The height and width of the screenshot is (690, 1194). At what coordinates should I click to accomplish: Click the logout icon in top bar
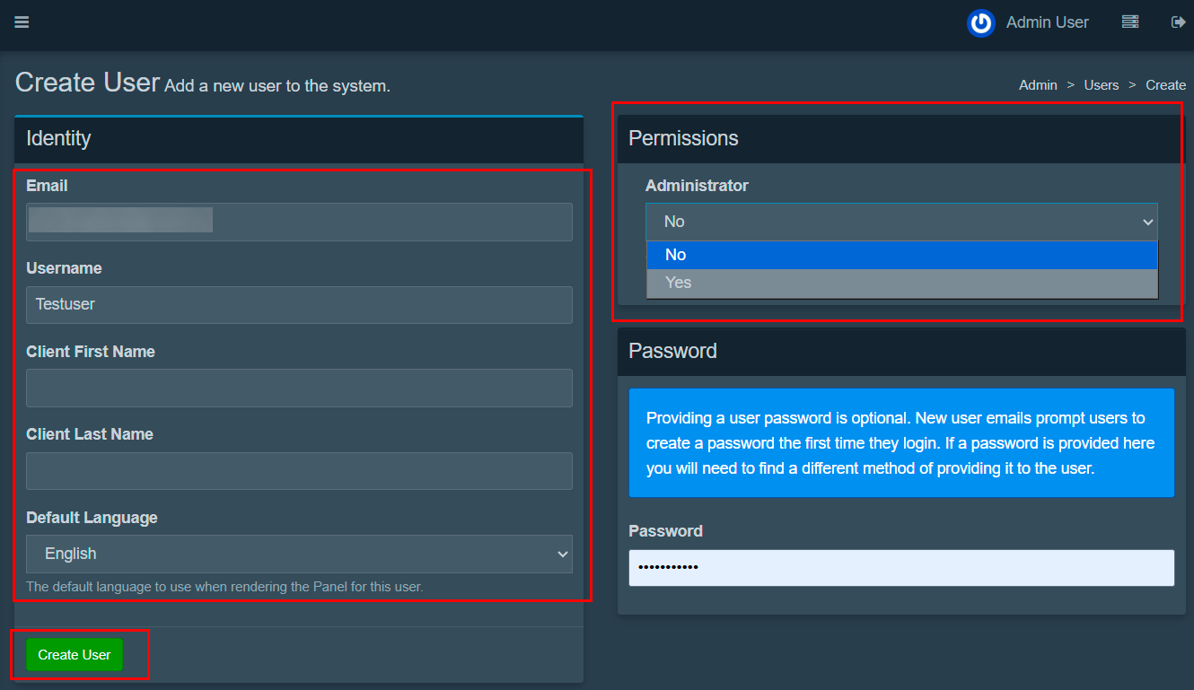pos(1179,22)
